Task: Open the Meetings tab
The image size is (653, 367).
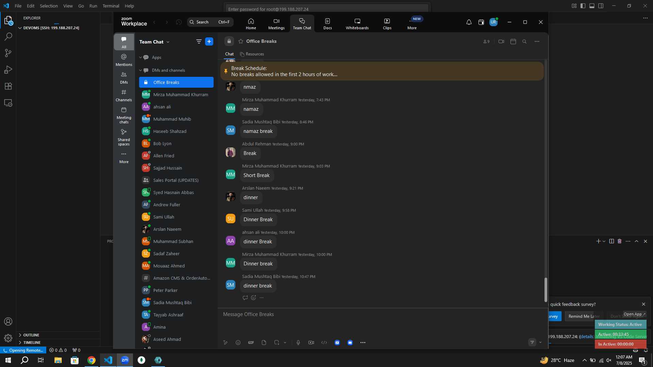Action: (276, 24)
